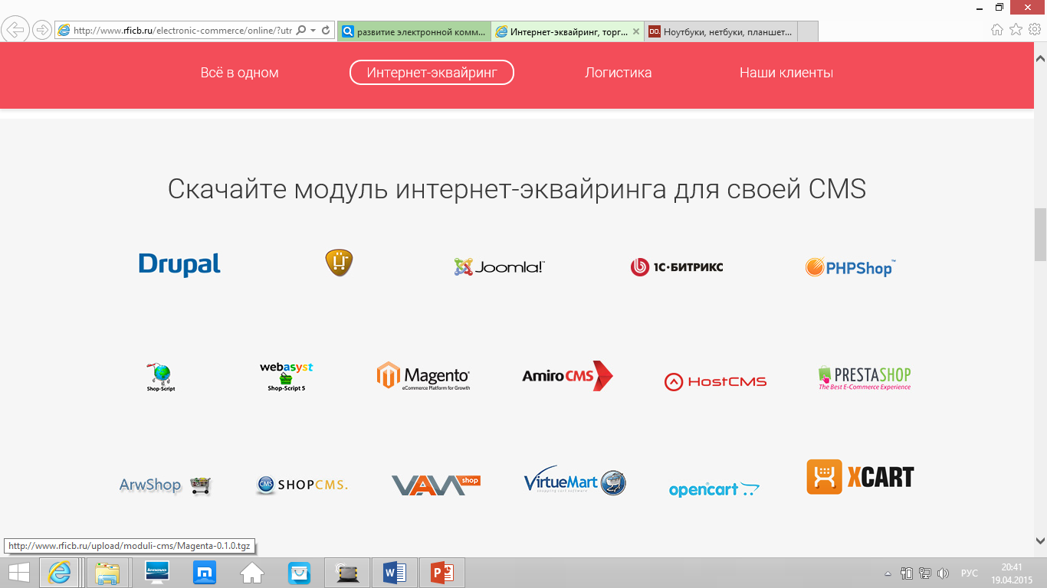Click the PHPShop logo

[x=850, y=267]
